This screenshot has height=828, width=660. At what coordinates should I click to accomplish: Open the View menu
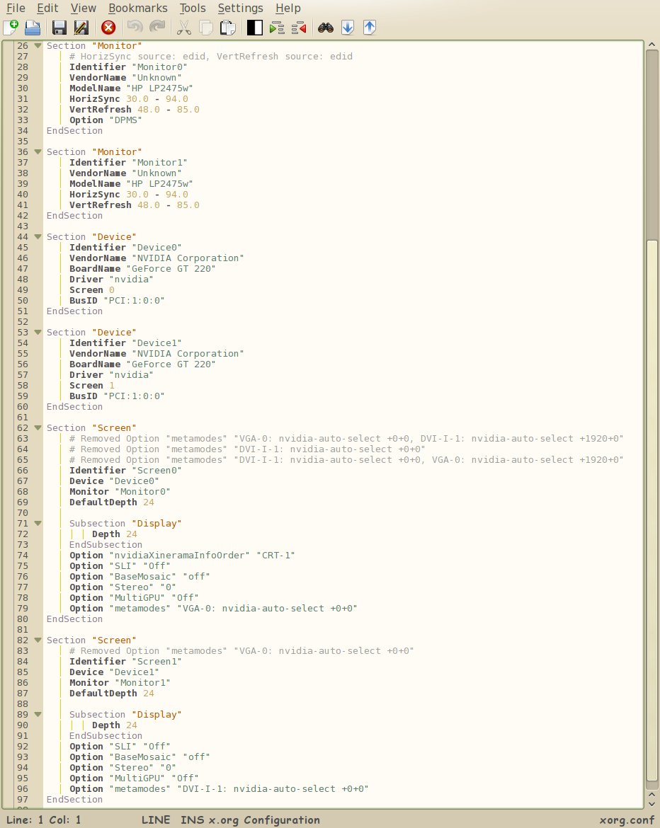click(x=84, y=8)
